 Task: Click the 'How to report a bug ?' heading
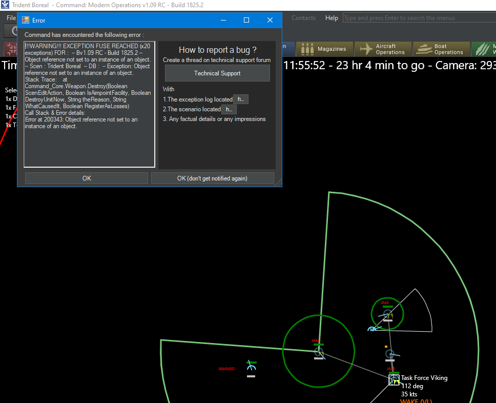218,50
